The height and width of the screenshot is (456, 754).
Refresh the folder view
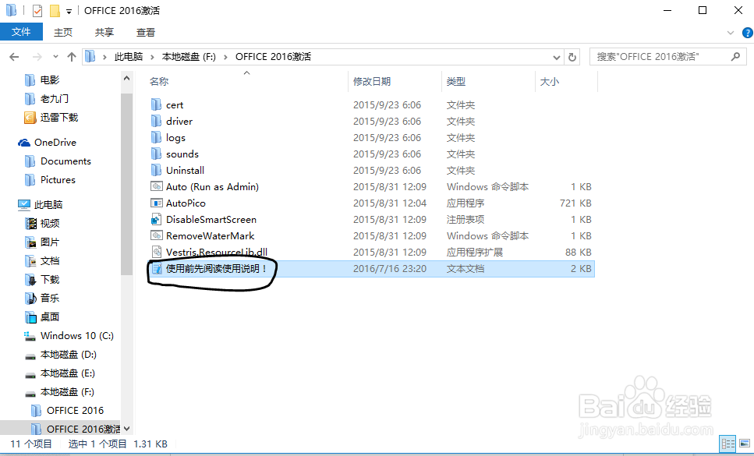pyautogui.click(x=573, y=56)
